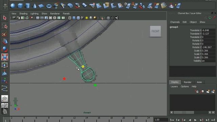217x122 pixels.
Task: Choose the Soft Modification tool
Action: pyautogui.click(x=5, y=73)
